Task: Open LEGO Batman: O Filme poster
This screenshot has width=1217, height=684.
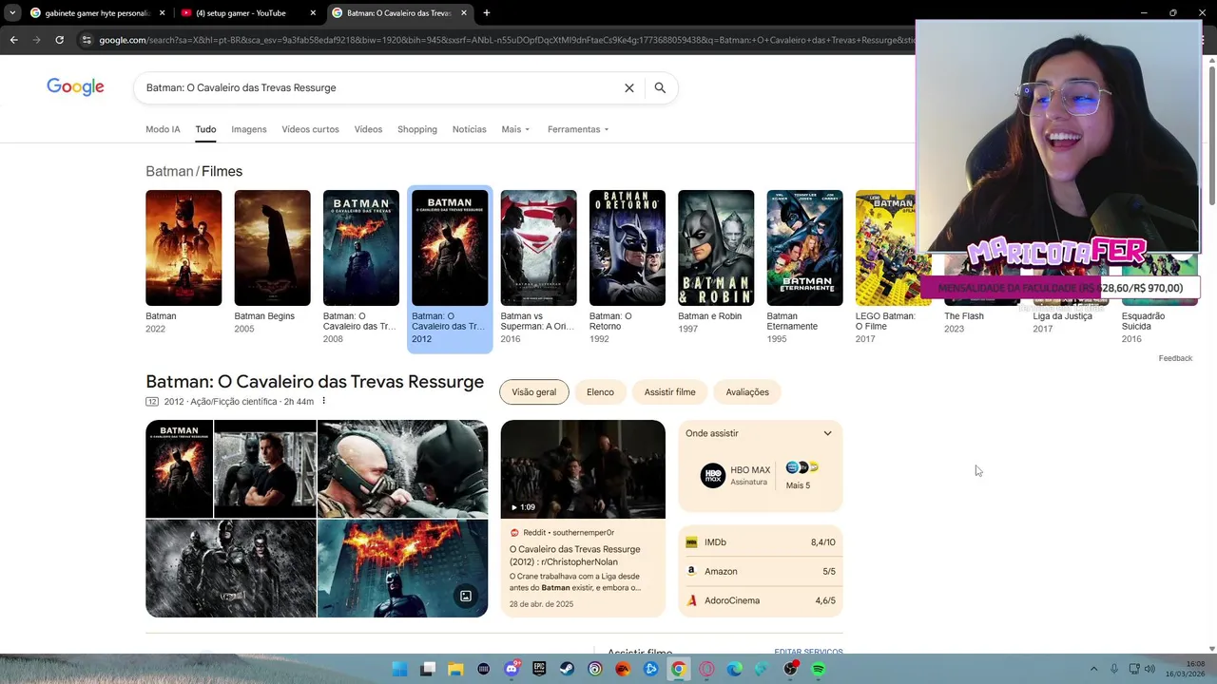Action: (x=885, y=248)
